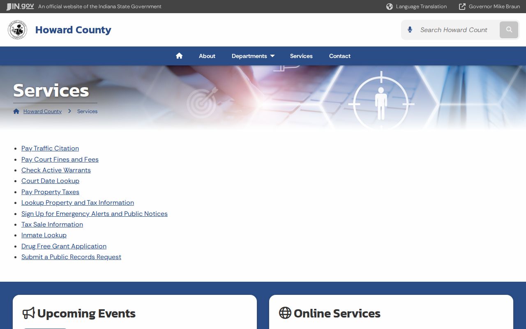Open Check Active Warrants link
The image size is (526, 329).
[56, 170]
